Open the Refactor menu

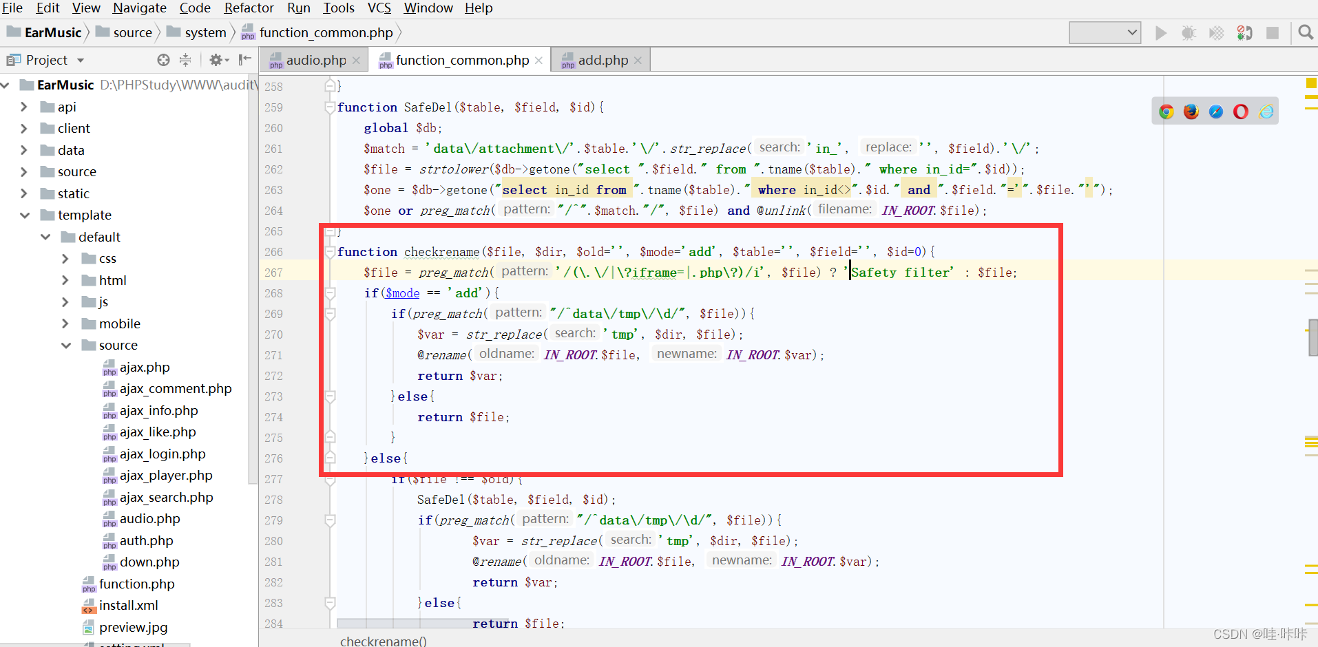[249, 8]
